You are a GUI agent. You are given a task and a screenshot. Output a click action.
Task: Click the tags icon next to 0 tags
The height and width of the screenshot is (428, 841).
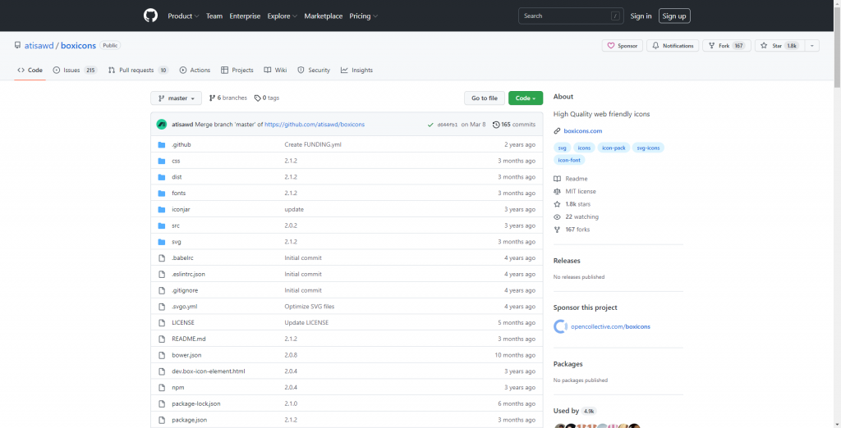257,98
